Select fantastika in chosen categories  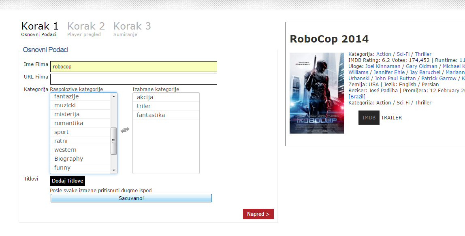click(166, 115)
